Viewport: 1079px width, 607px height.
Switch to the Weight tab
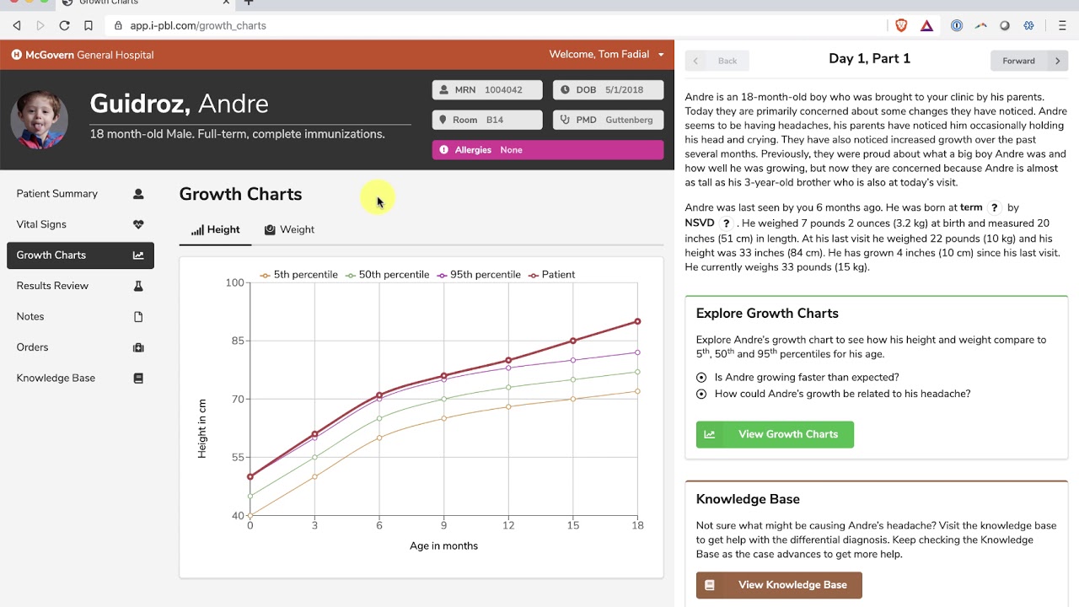289,229
